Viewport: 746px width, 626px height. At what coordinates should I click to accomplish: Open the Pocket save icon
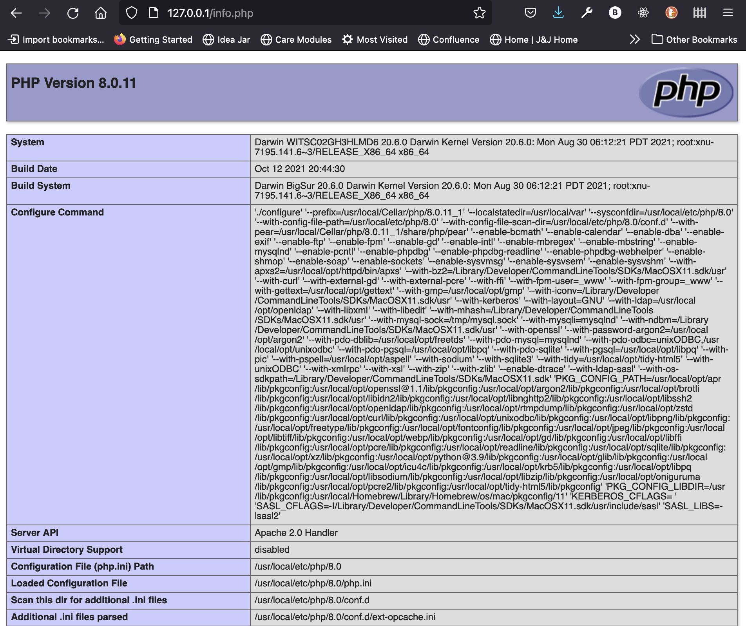530,13
